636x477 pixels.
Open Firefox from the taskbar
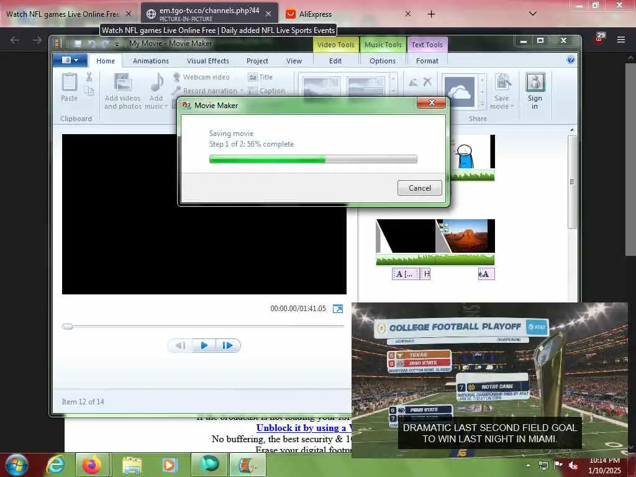pos(92,465)
